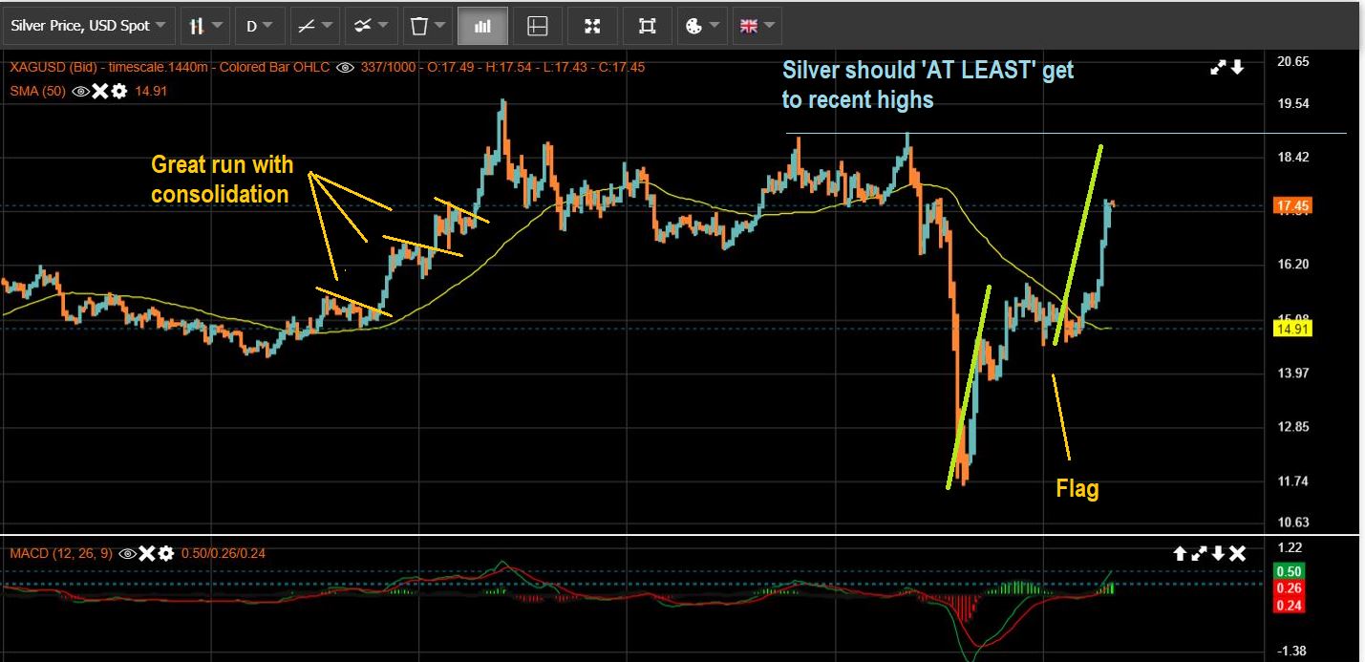Click the trash bin delete icon
The height and width of the screenshot is (662, 1365).
click(426, 26)
